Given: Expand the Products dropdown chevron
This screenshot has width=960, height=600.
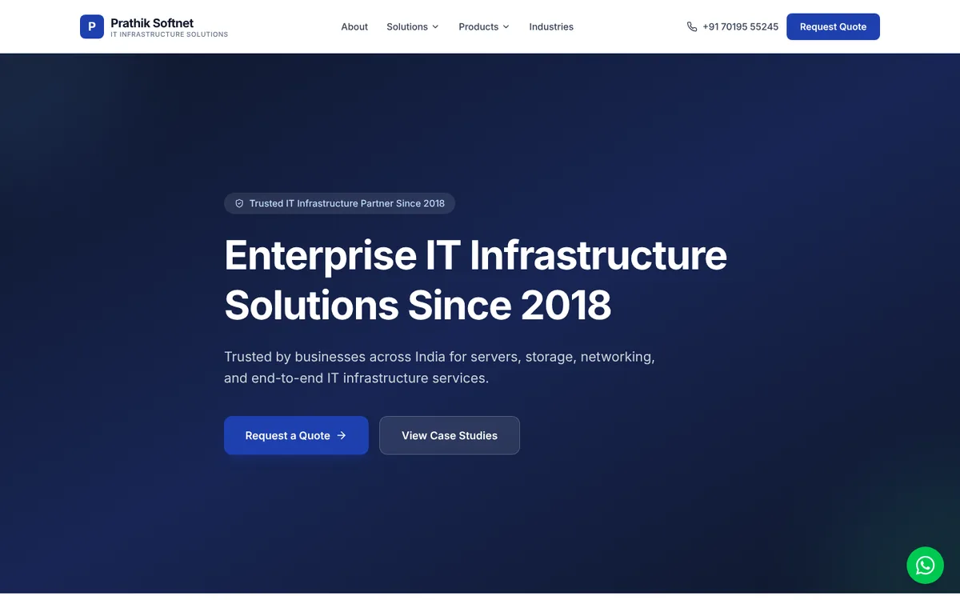Looking at the screenshot, I should click(x=506, y=26).
